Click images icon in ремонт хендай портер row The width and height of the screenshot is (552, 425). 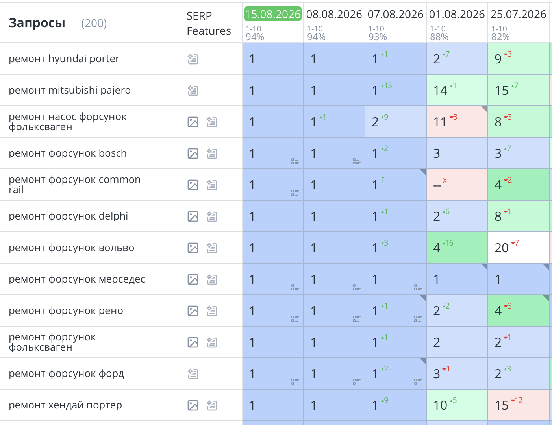(x=193, y=405)
